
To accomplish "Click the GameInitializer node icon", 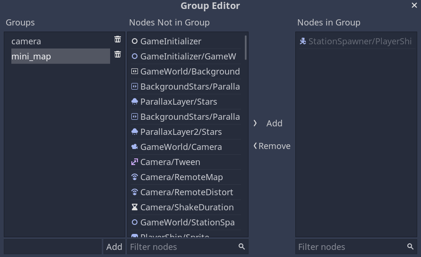I will click(x=135, y=41).
